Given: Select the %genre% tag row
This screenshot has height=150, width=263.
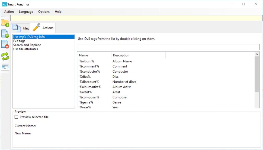Looking at the screenshot, I should tap(166, 102).
